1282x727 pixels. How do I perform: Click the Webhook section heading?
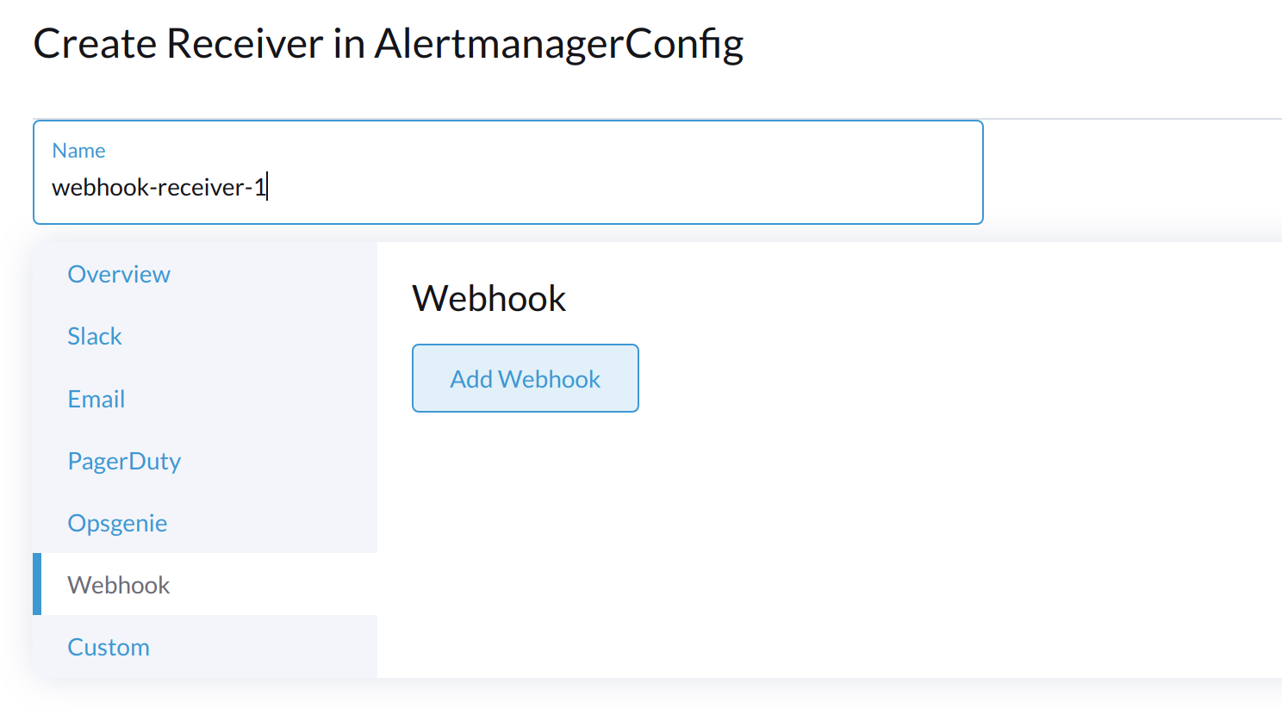(x=489, y=298)
